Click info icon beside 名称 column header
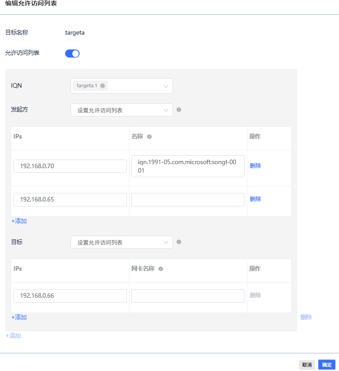This screenshot has height=371, width=339. [x=149, y=137]
